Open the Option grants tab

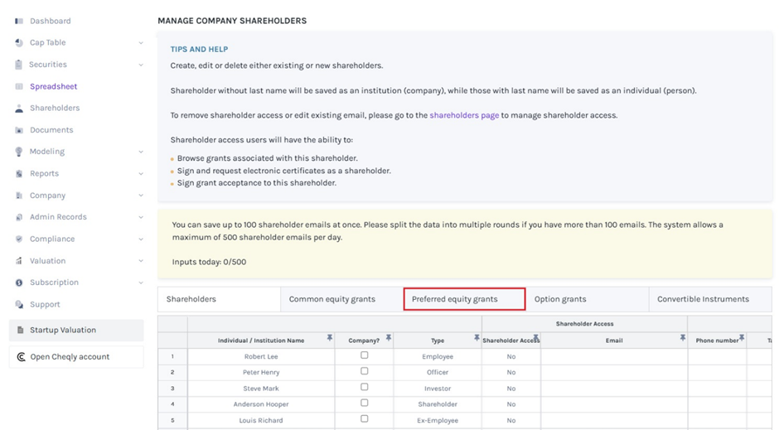click(x=560, y=299)
